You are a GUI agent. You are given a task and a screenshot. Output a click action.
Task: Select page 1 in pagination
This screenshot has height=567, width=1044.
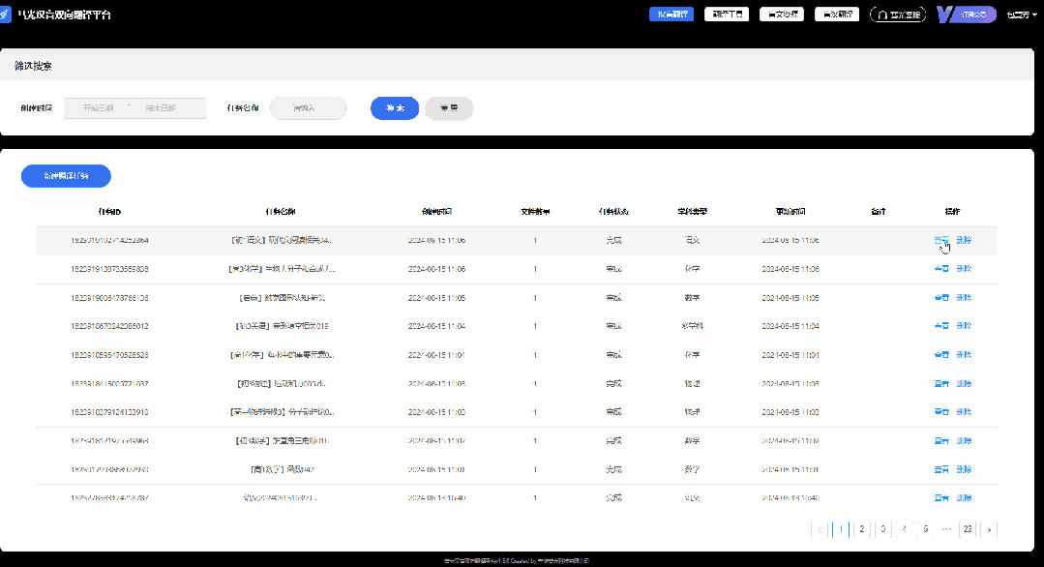(x=841, y=529)
